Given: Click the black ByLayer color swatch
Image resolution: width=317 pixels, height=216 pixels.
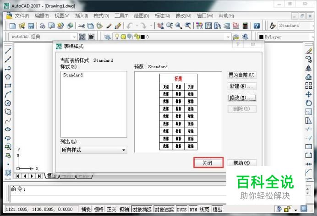Looking at the screenshot, I should 262,37.
